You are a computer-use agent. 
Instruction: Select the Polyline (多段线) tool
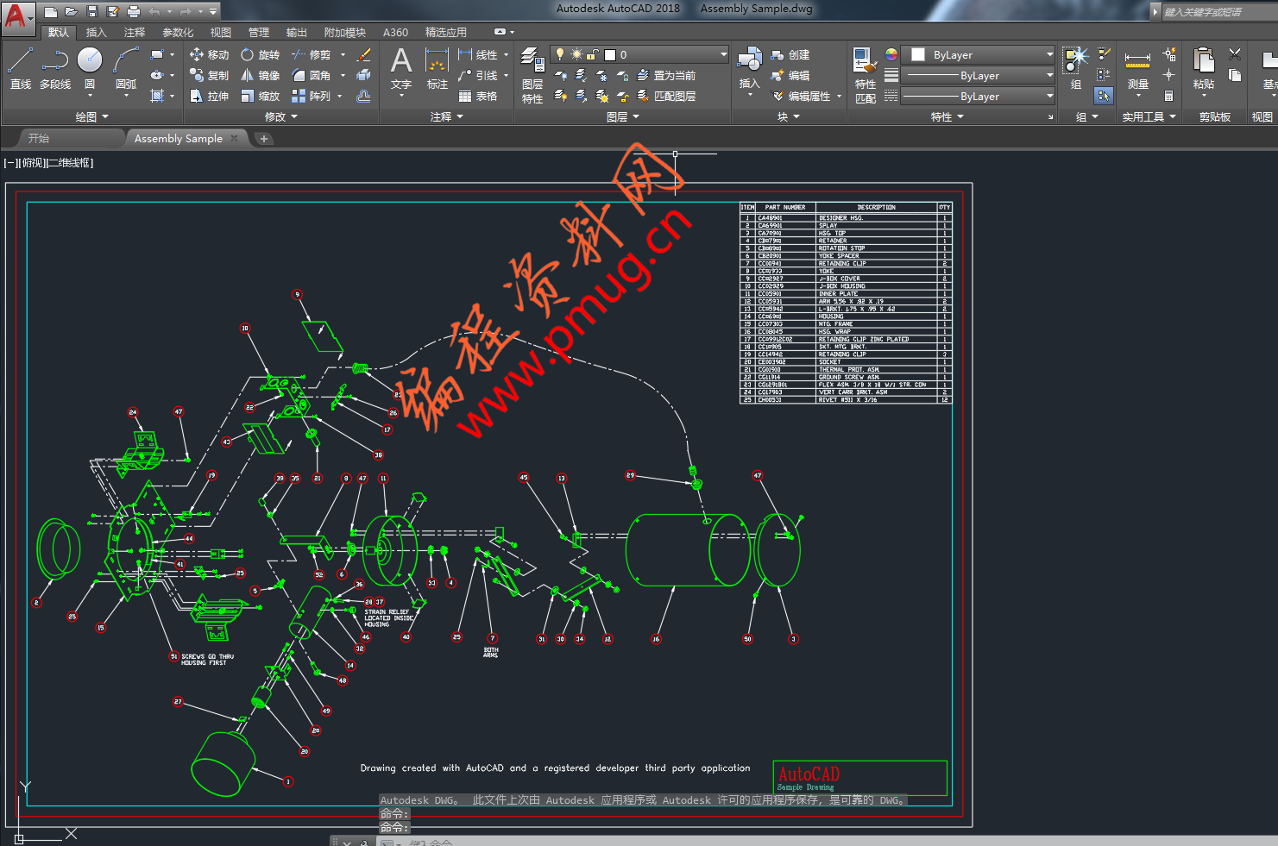coord(55,68)
